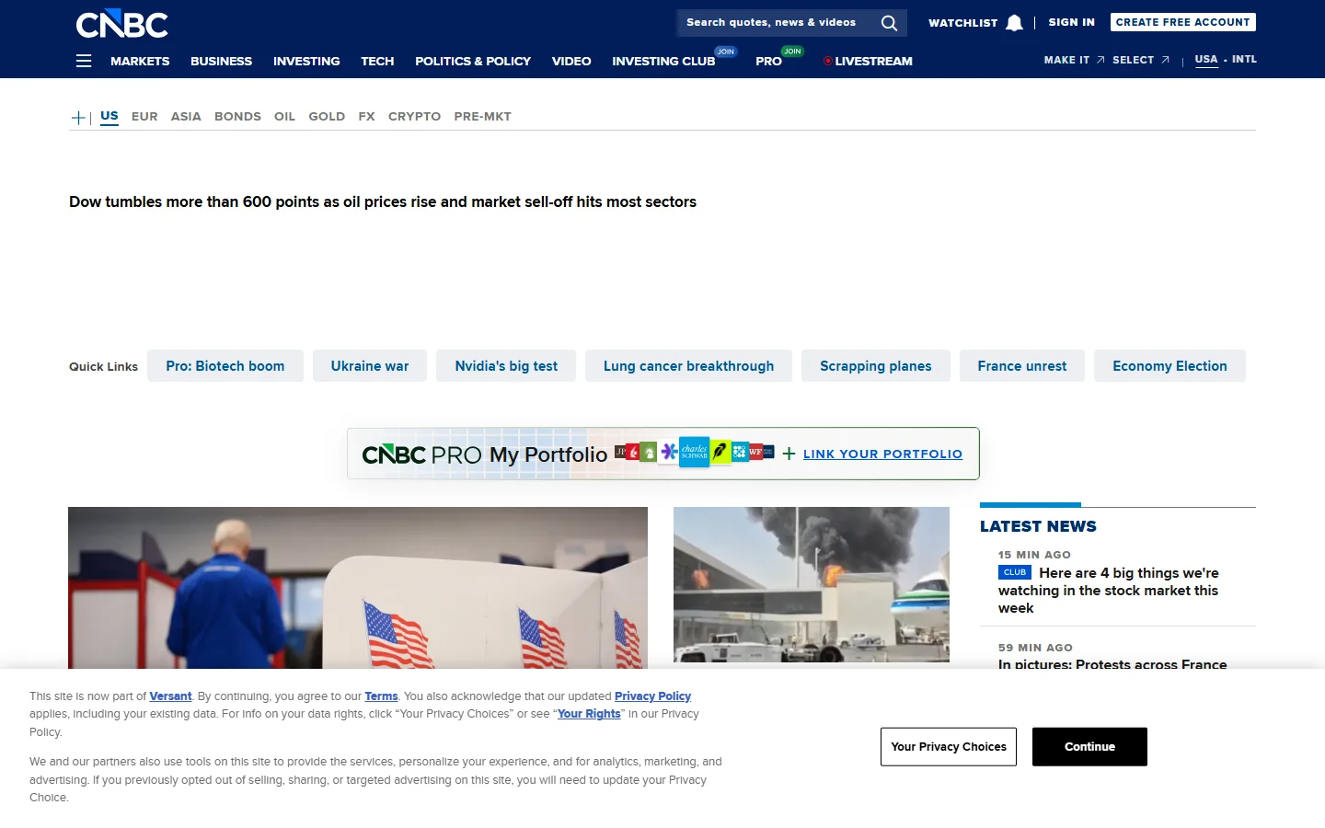Open the Investing menu

[x=306, y=61]
